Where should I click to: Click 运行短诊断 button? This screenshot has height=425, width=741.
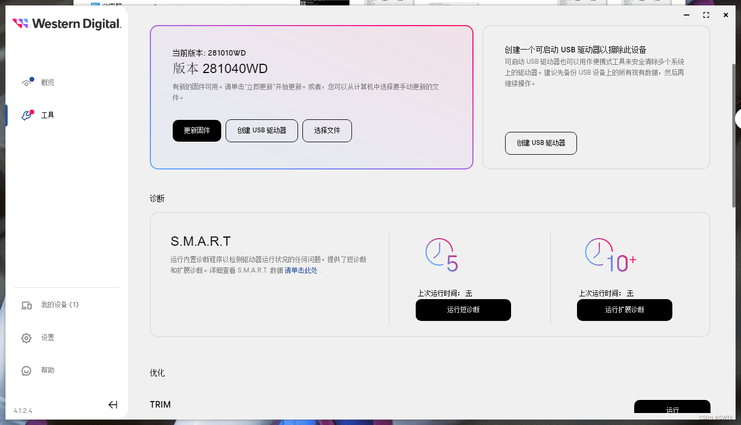tap(463, 309)
